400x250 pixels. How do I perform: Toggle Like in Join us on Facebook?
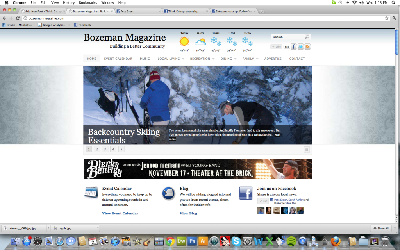click(x=263, y=201)
